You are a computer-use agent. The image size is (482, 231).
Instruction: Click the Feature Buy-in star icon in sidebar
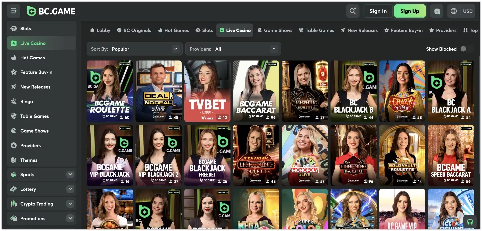[x=14, y=72]
